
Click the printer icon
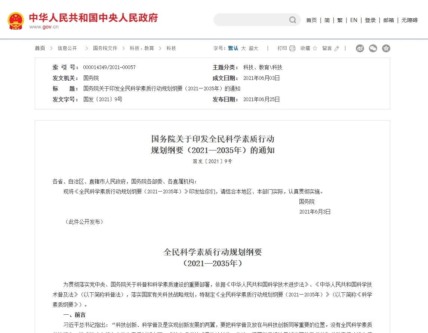click(292, 49)
